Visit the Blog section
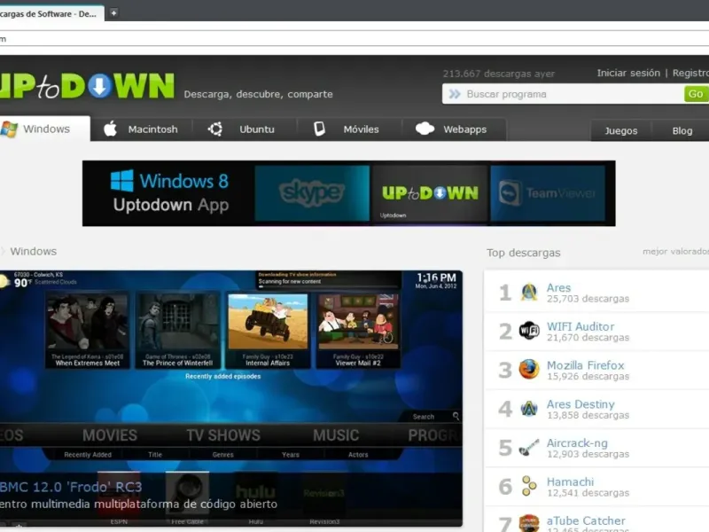Screen dimensions: 709x532 (x=682, y=130)
